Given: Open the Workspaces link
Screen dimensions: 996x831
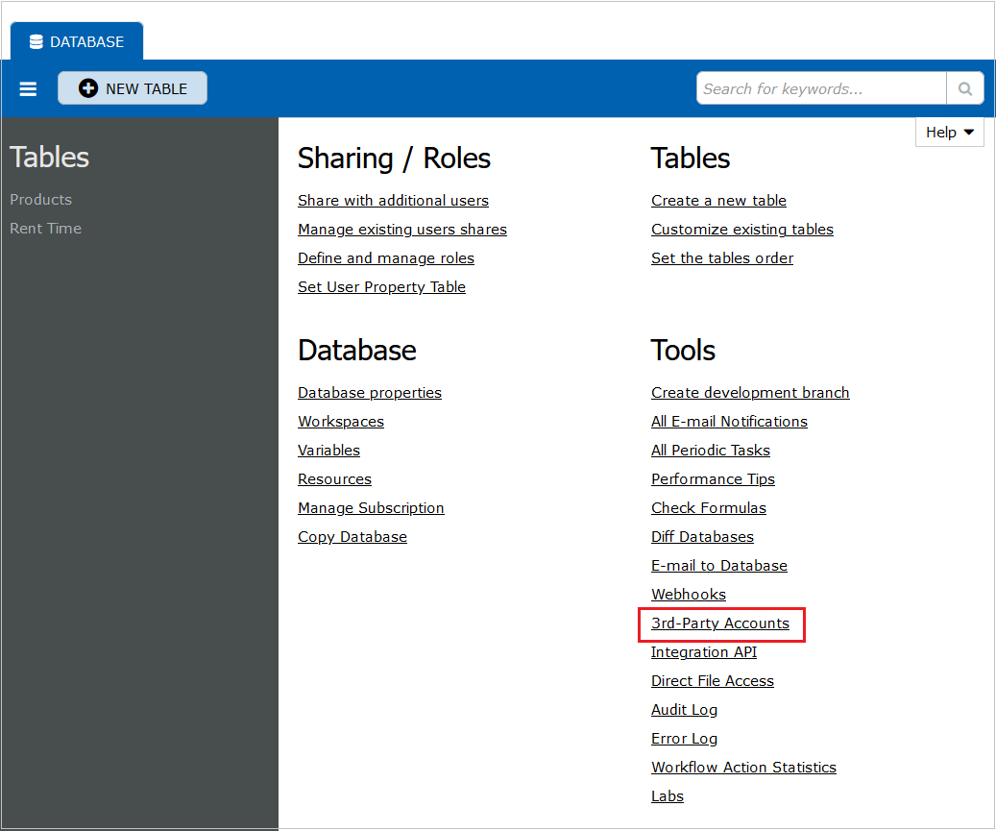Looking at the screenshot, I should [x=341, y=422].
